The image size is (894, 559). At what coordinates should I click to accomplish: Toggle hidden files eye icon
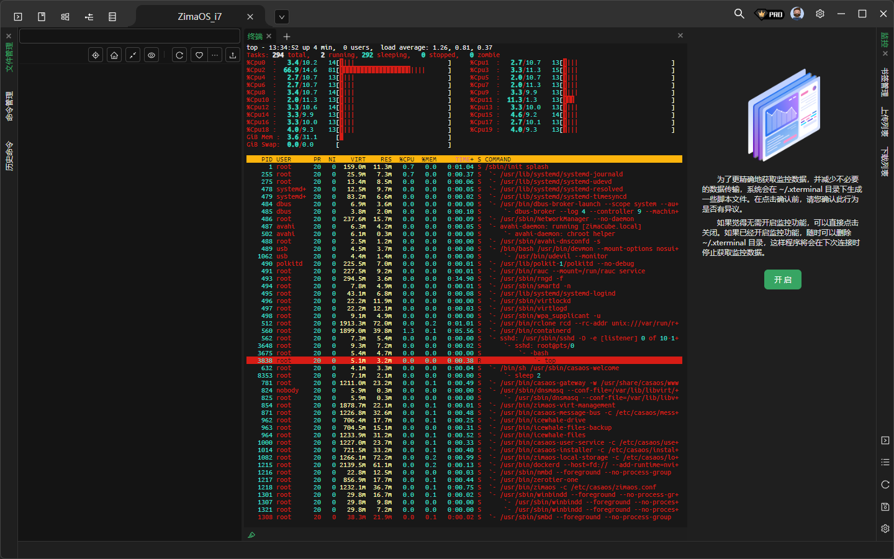[x=151, y=55]
